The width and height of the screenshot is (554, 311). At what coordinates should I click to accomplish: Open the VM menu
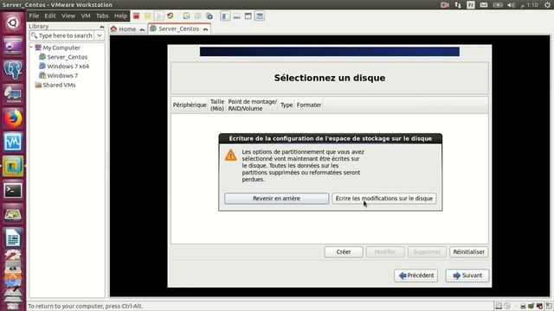86,16
